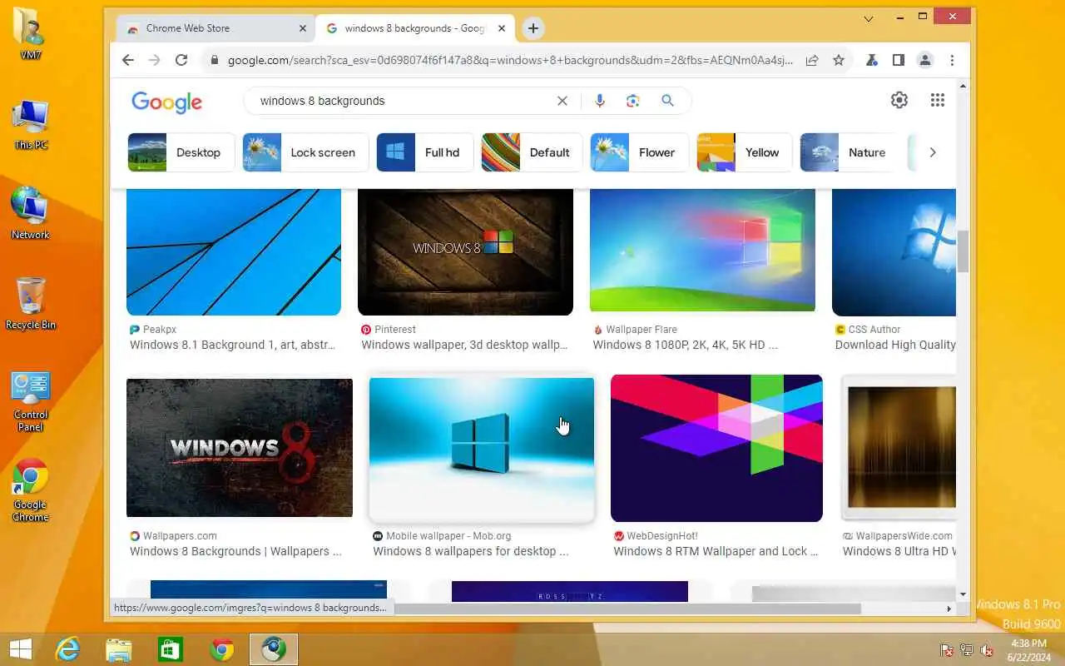
Task: Open the CSS Author blue Windows thumbnail
Action: [x=894, y=252]
